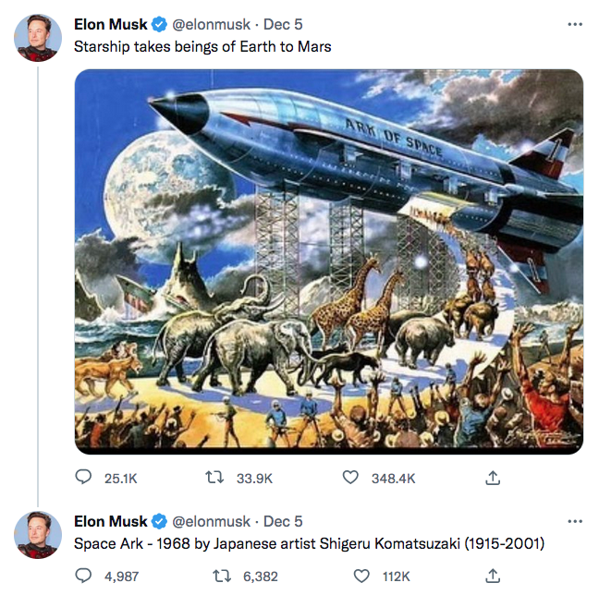Open more options for the second tweet
This screenshot has height=595, width=599.
575,521
